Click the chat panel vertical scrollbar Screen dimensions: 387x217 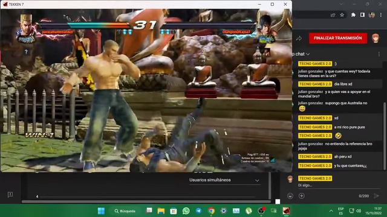point(385,136)
